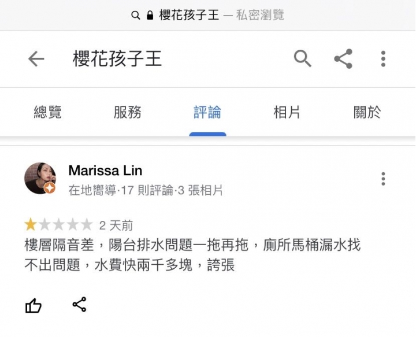This screenshot has width=416, height=337.
Task: Open the header three-dot overflow menu
Action: pyautogui.click(x=383, y=58)
